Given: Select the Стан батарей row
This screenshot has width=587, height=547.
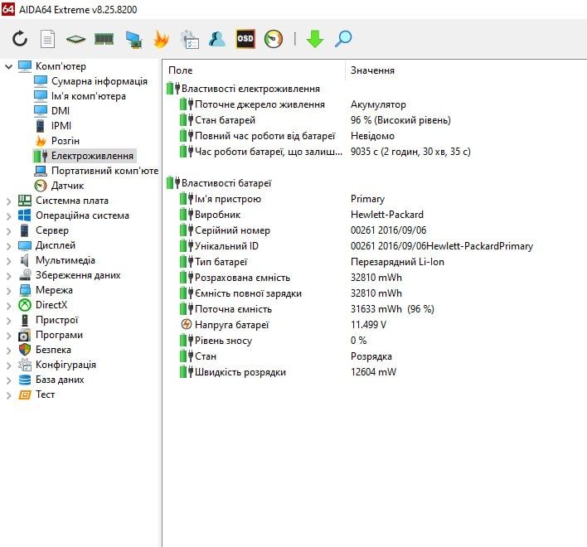Looking at the screenshot, I should tap(314, 120).
